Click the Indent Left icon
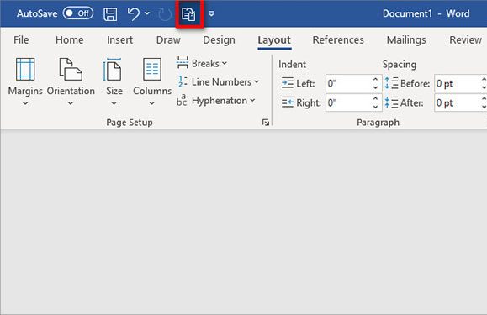Viewport: 487px width, 315px height. click(x=288, y=83)
